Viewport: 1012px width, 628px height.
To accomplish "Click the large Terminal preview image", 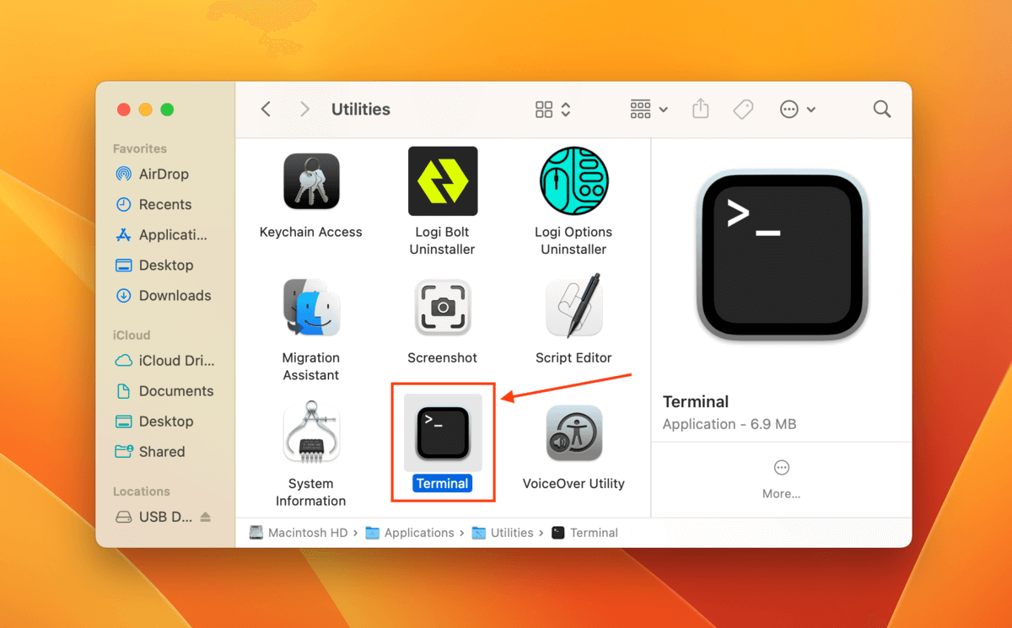I will [781, 255].
